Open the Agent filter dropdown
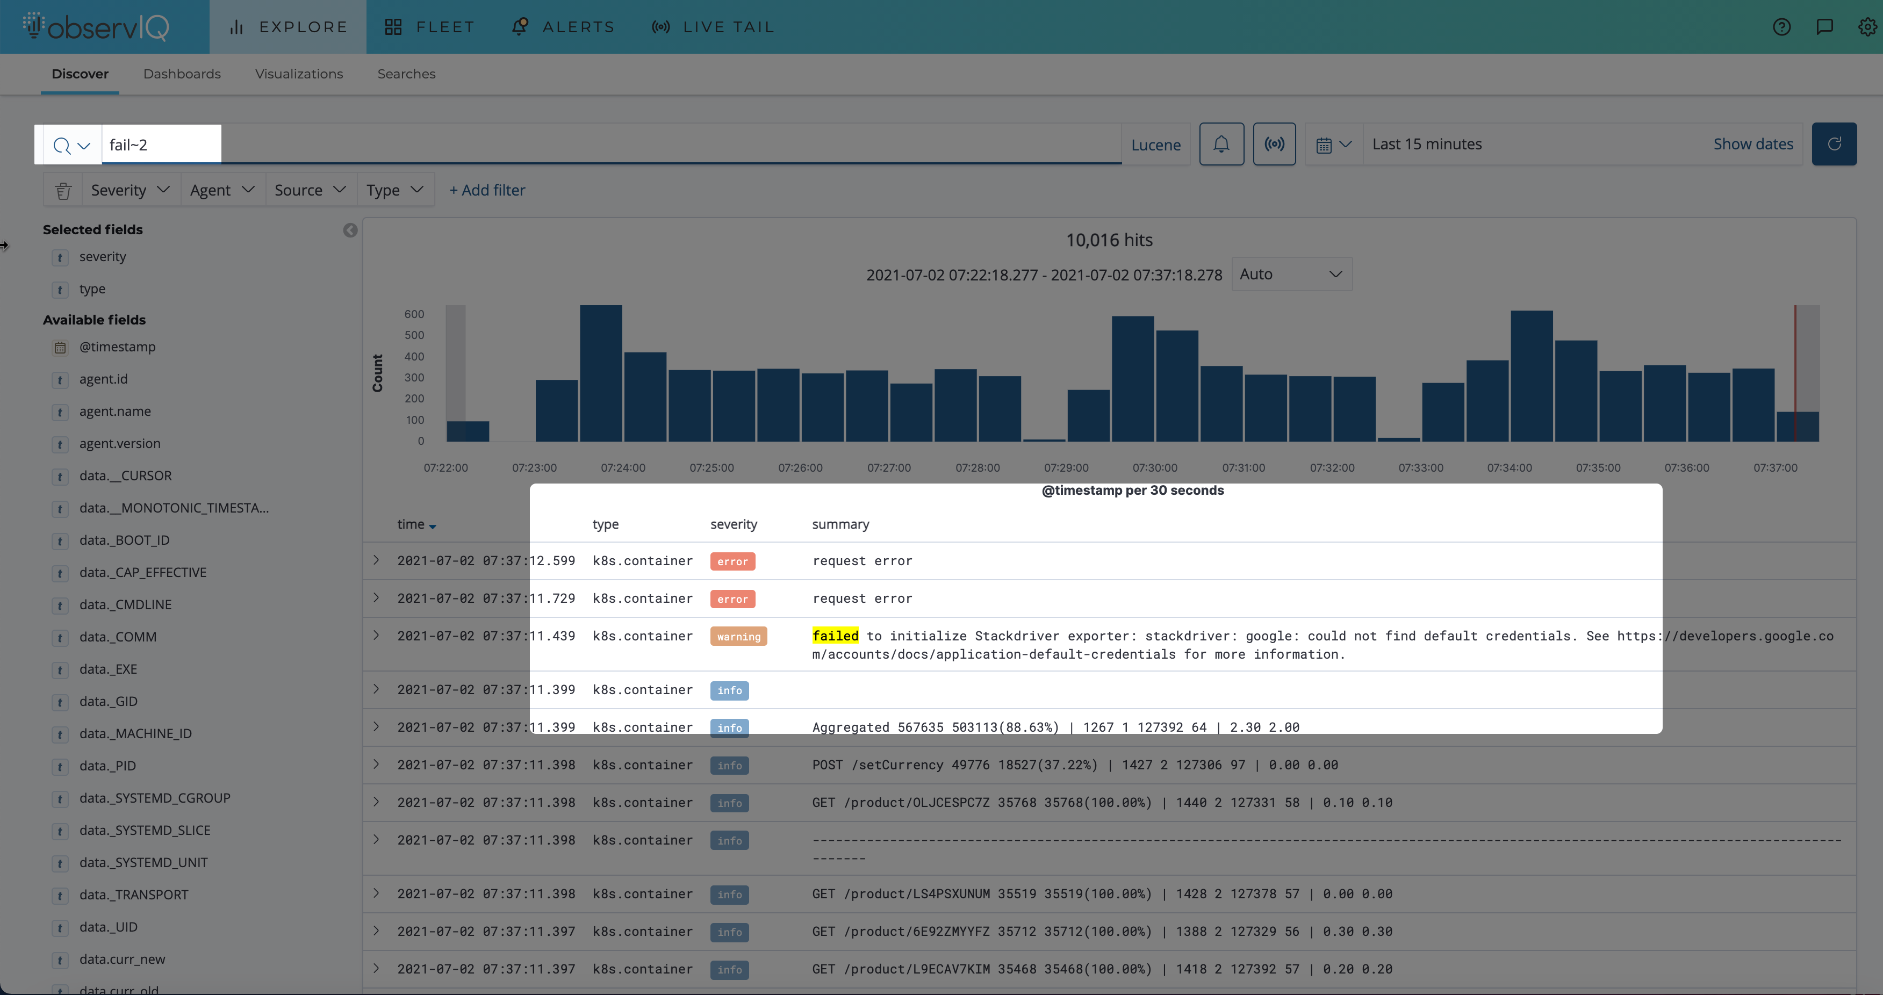 coord(223,190)
